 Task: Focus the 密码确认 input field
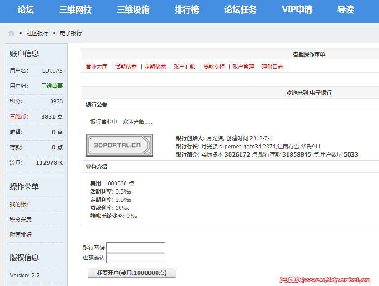coord(136,258)
